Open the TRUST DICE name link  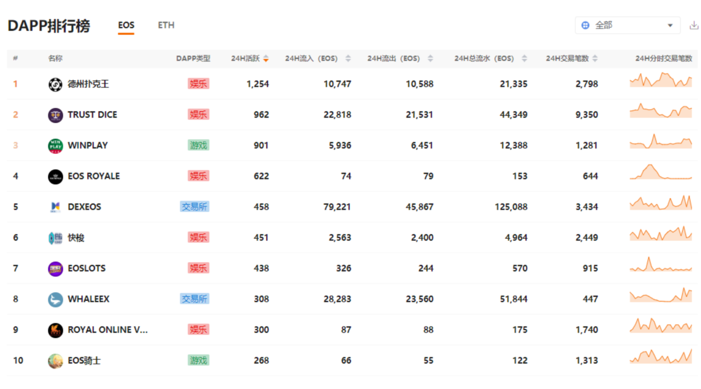tap(92, 115)
